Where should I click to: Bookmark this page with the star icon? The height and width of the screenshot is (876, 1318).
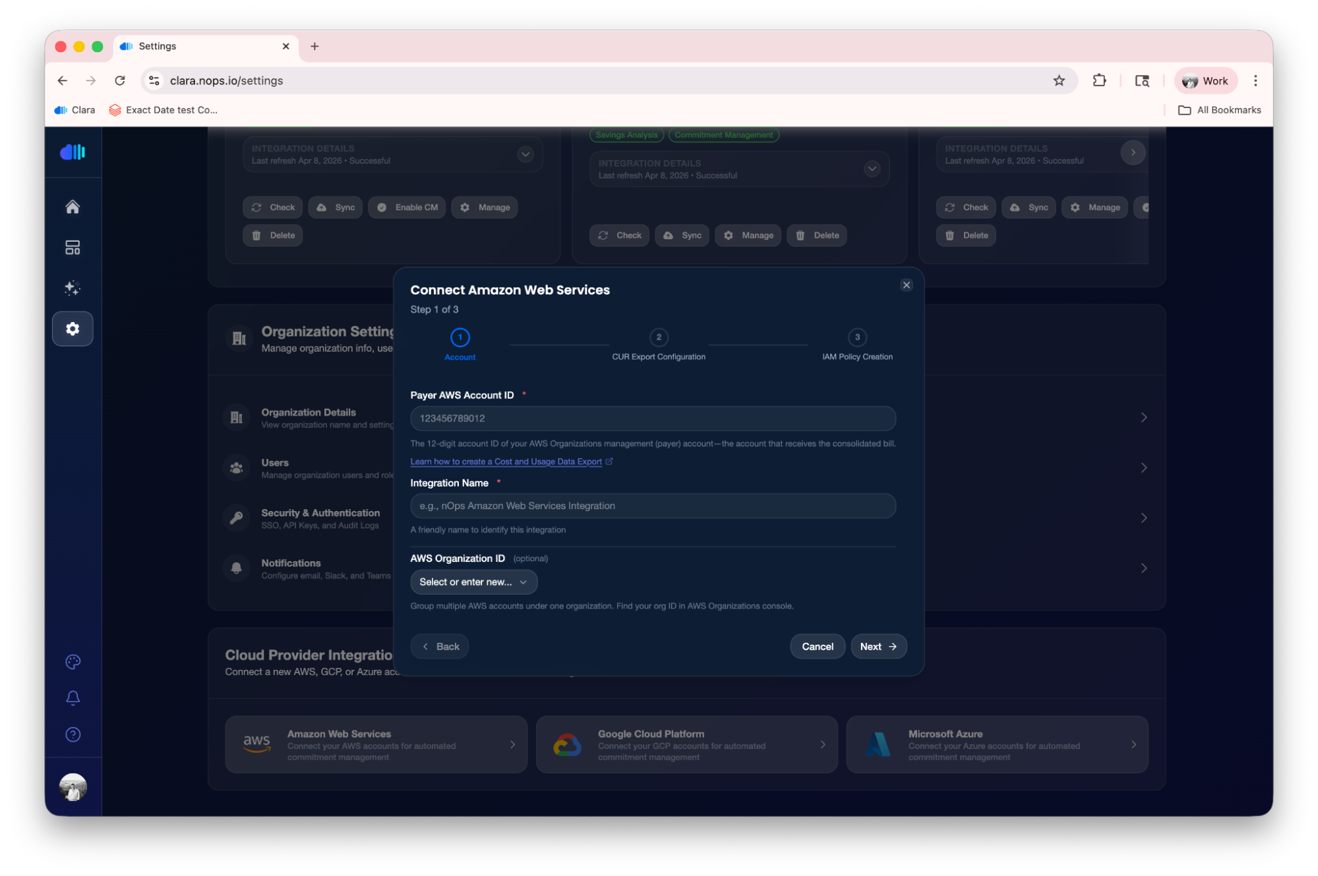pyautogui.click(x=1059, y=80)
